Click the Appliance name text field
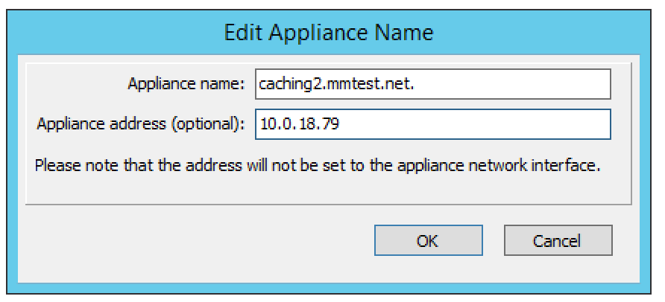Image resolution: width=665 pixels, height=302 pixels. pos(432,84)
